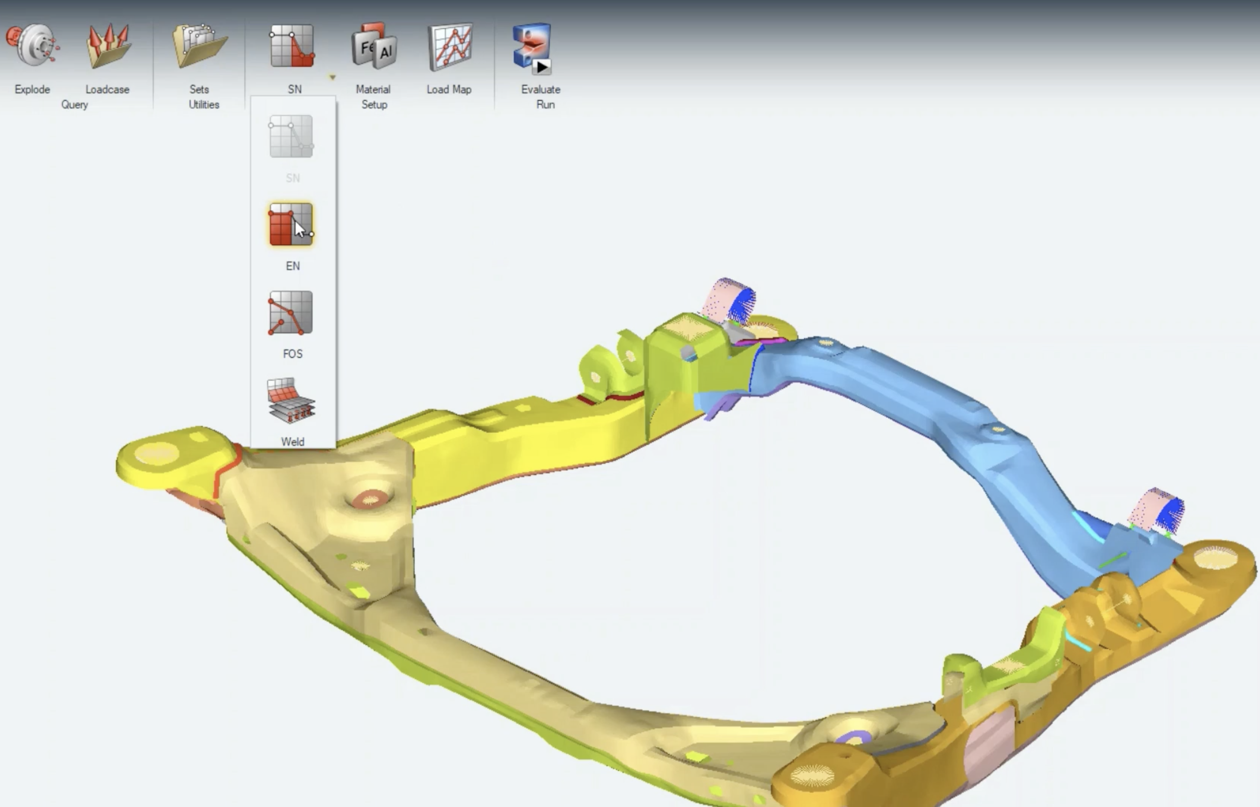Screen dimensions: 1260x807
Task: Click the Query group label
Action: (74, 105)
